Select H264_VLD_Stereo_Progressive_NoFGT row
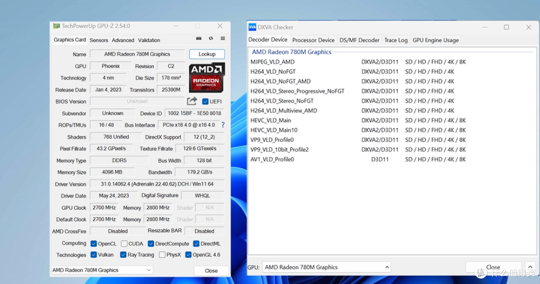This screenshot has height=284, width=540. [x=352, y=91]
